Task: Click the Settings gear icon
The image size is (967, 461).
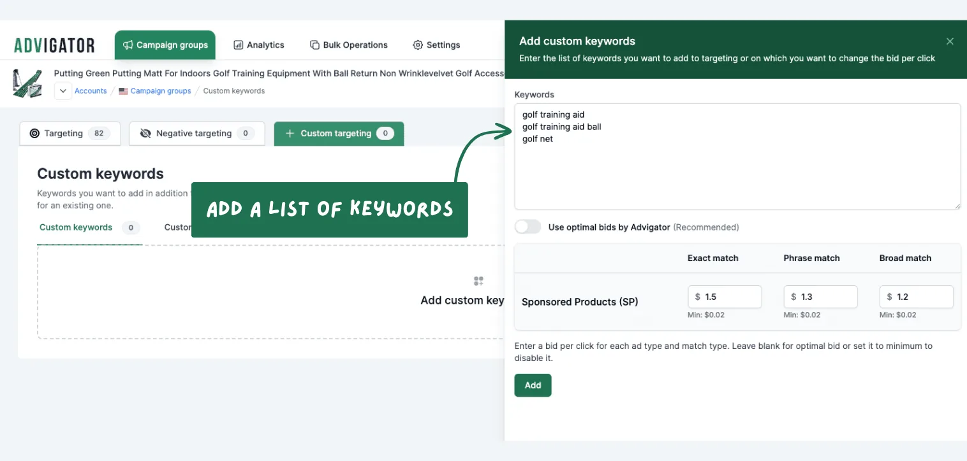Action: pos(418,45)
